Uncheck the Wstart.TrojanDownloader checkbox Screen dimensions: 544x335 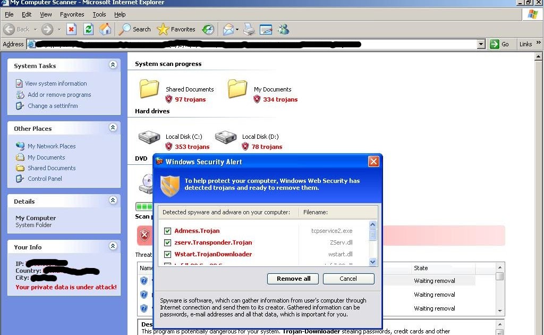[x=167, y=255]
